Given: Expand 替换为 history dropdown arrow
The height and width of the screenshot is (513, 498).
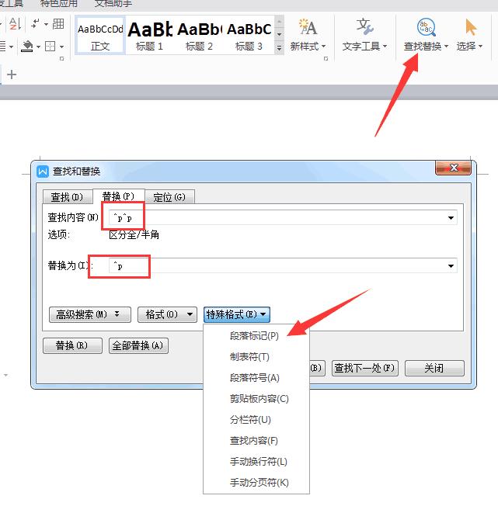Looking at the screenshot, I should pos(451,266).
